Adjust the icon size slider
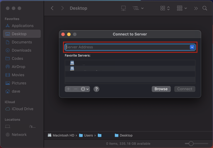Image resolution: width=213 pixels, height=148 pixels. pos(191,144)
